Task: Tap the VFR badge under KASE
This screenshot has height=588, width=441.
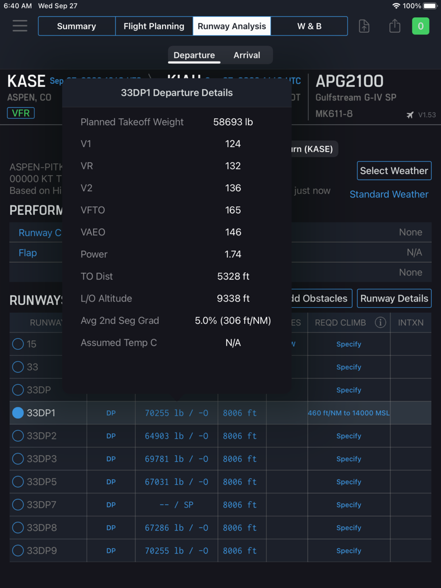Action: coord(21,113)
